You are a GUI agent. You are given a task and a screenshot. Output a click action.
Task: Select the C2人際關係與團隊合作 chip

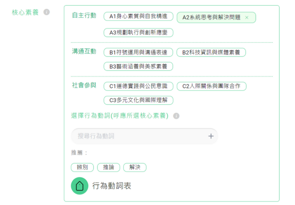(211, 86)
